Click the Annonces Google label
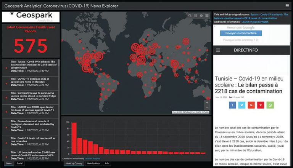This screenshot has width=293, height=168. pos(241,27)
